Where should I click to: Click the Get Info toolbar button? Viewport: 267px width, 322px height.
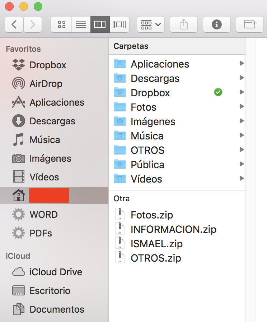coord(216,24)
